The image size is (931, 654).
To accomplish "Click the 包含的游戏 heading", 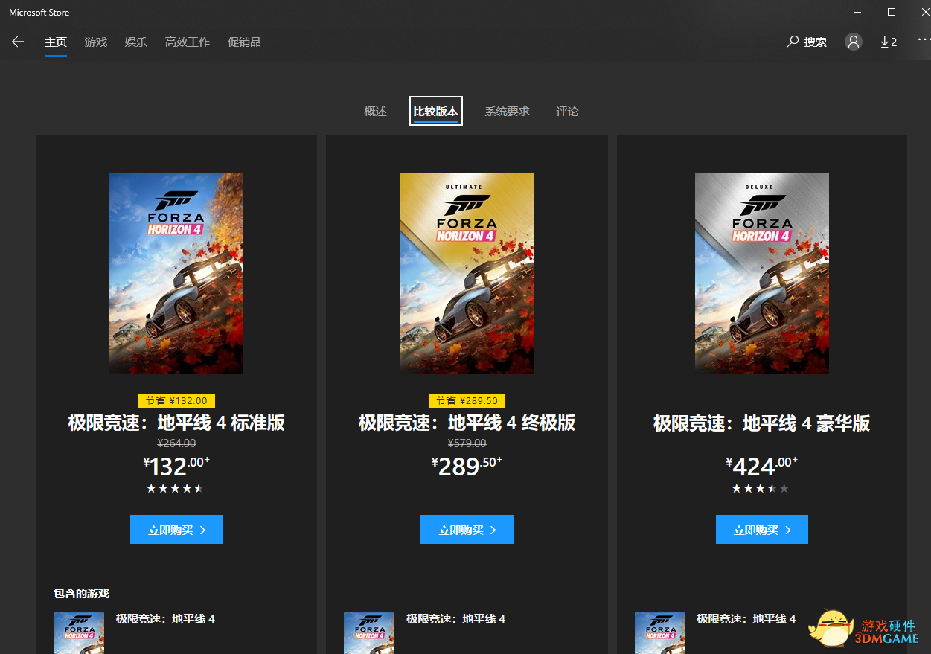I will (x=81, y=594).
